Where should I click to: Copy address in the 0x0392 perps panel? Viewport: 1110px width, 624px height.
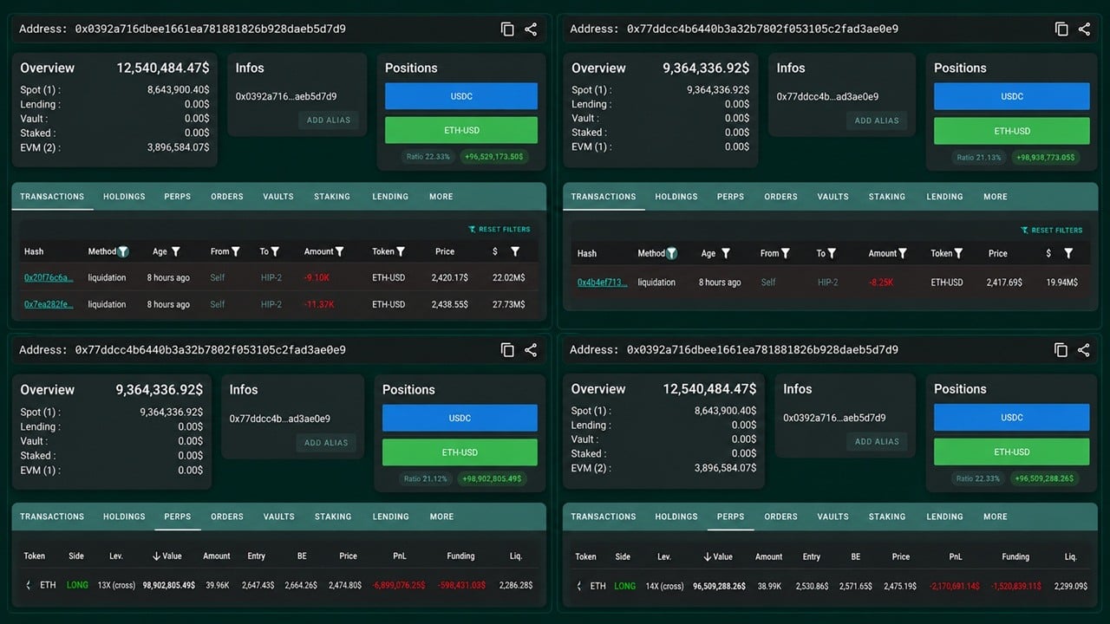(1061, 350)
